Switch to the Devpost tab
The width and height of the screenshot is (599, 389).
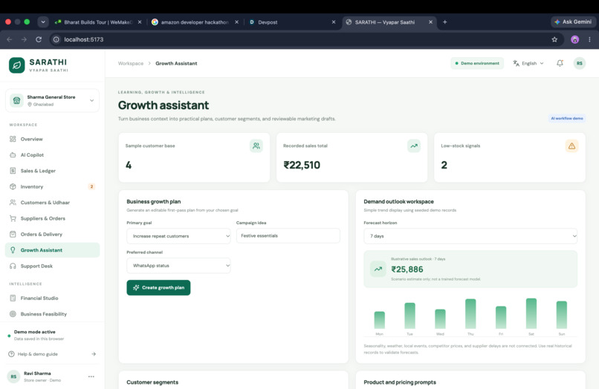click(291, 22)
